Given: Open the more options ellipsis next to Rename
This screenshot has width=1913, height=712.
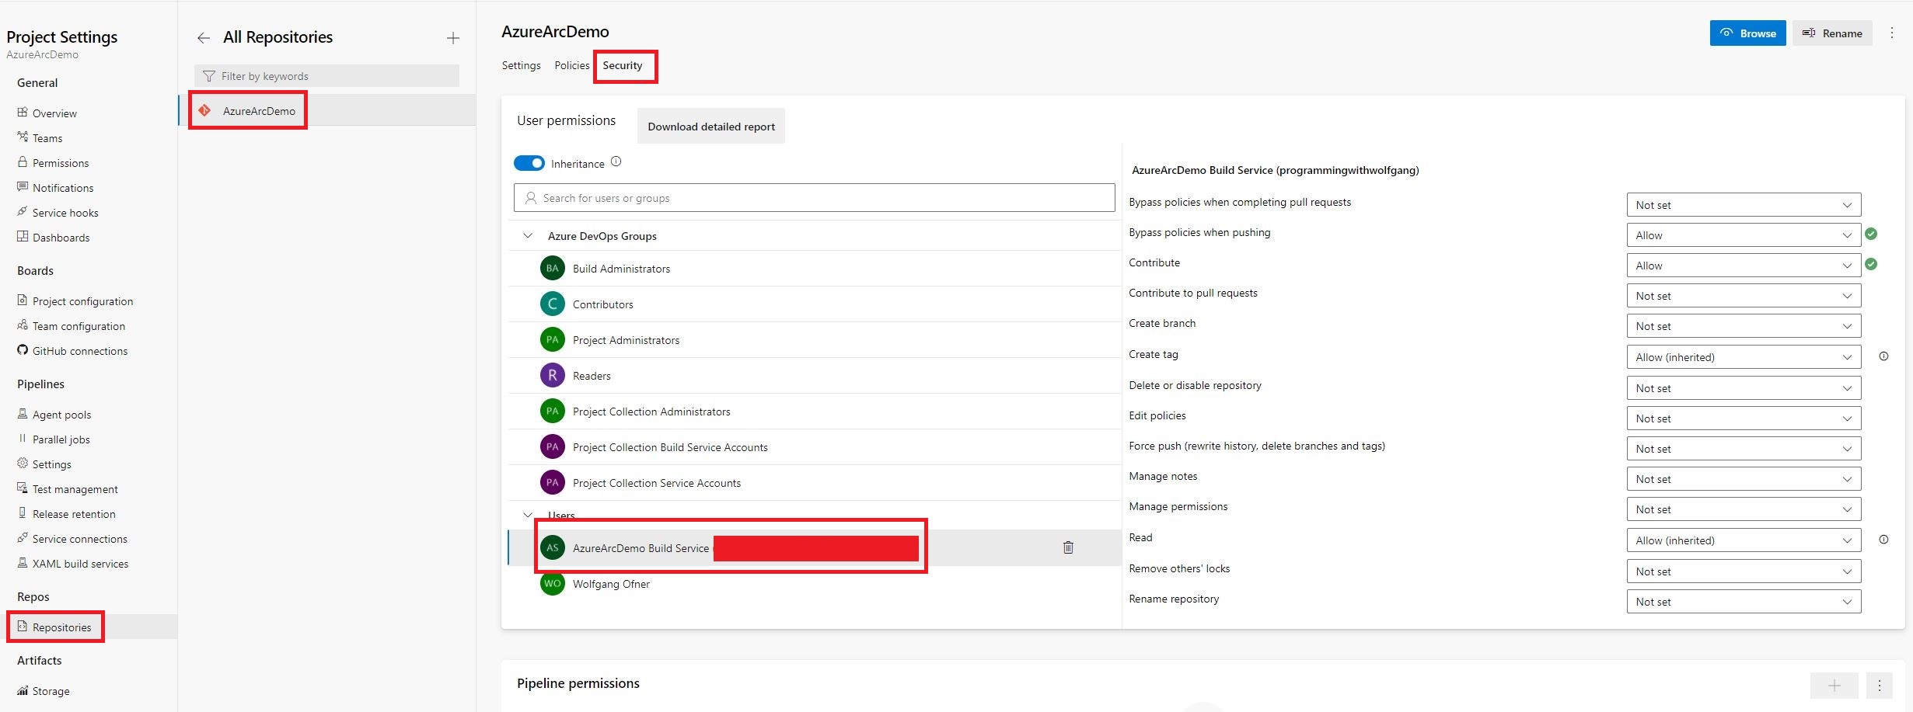Looking at the screenshot, I should (1892, 33).
